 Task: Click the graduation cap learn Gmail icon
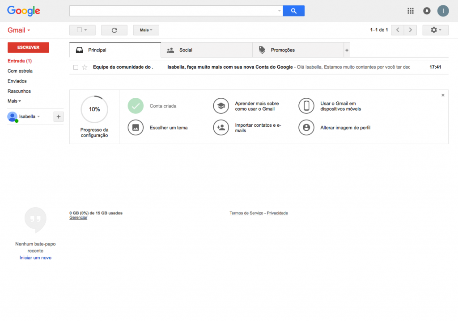(221, 106)
